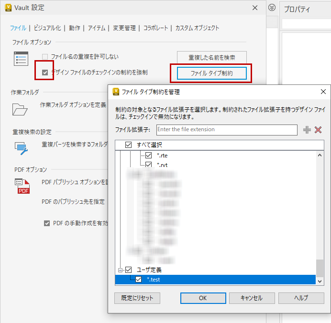Click the duplicate search wrench icon
Viewport: 331px width, 323px height.
(21, 148)
